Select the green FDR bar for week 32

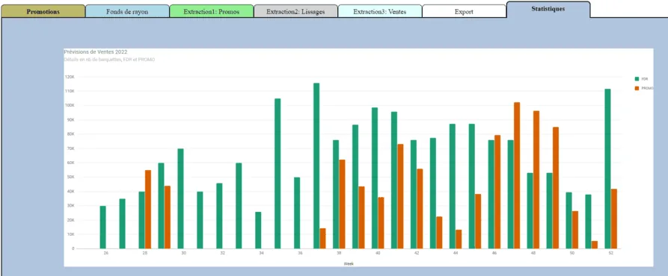[x=219, y=216]
